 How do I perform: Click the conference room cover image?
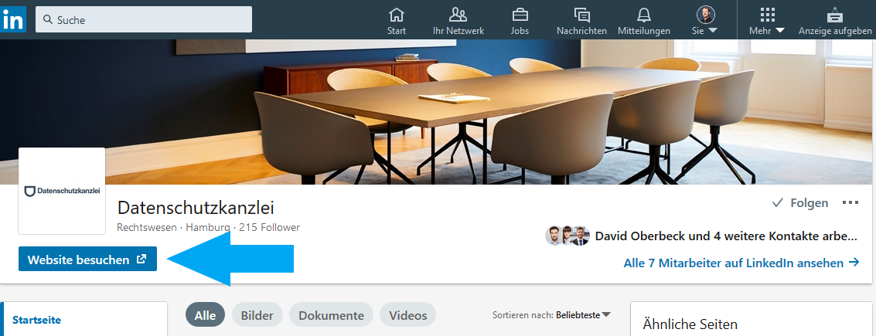438,112
